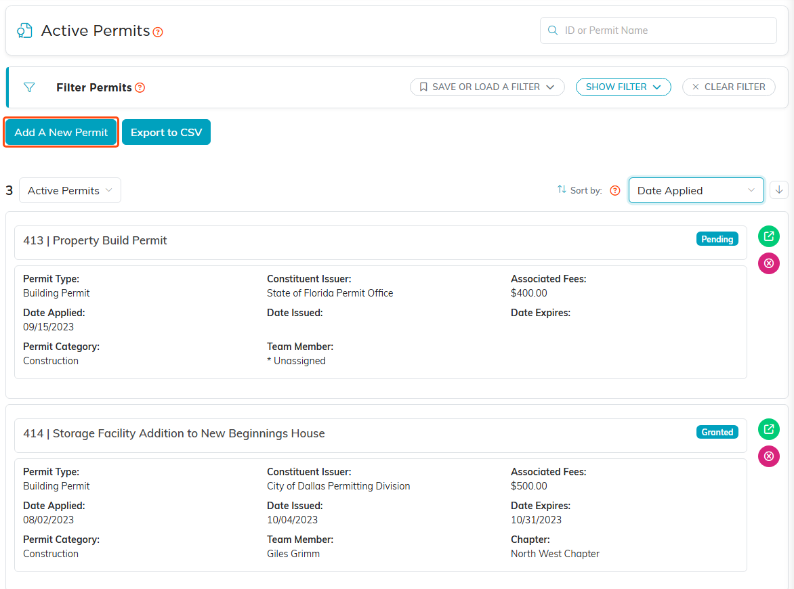Click date applied 08/02/2023
This screenshot has width=794, height=589.
pos(48,520)
